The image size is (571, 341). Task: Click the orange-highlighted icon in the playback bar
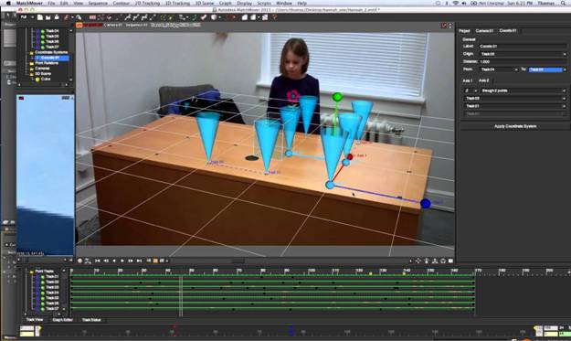coord(155,261)
